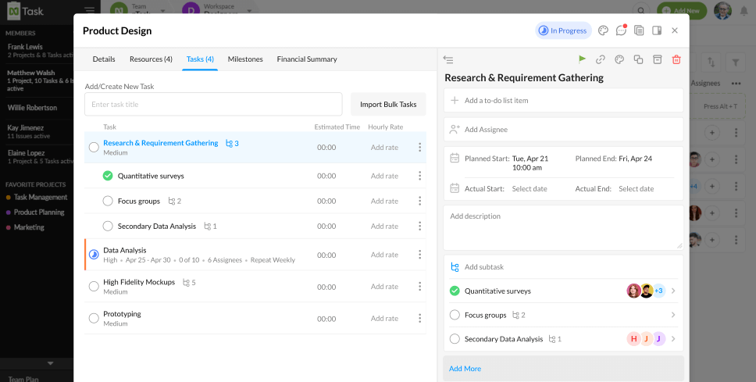Mark High Fidelity Mockups as complete
The width and height of the screenshot is (756, 382).
tap(94, 287)
